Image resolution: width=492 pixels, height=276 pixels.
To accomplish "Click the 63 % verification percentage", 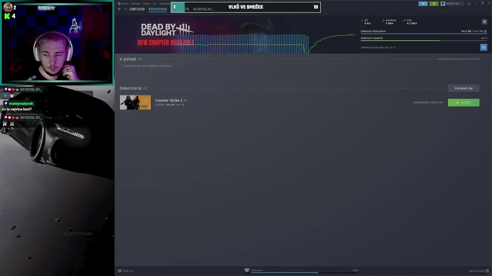I will 484,38.
